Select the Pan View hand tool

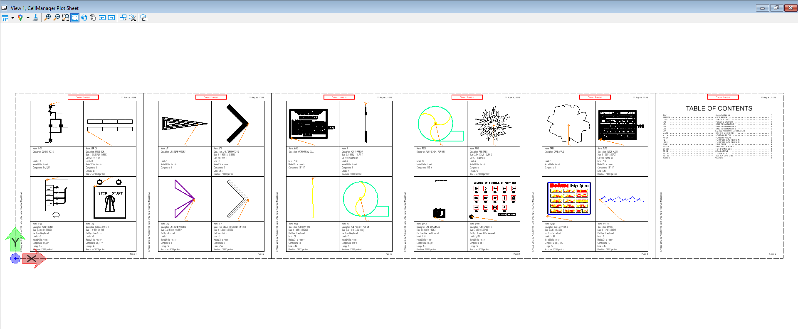pyautogui.click(x=93, y=18)
